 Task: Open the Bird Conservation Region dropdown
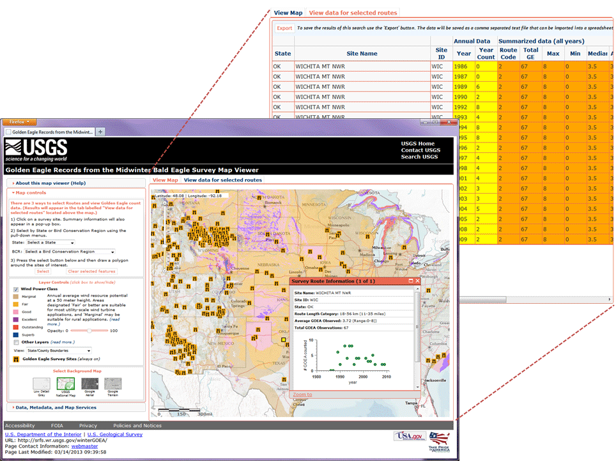click(69, 252)
